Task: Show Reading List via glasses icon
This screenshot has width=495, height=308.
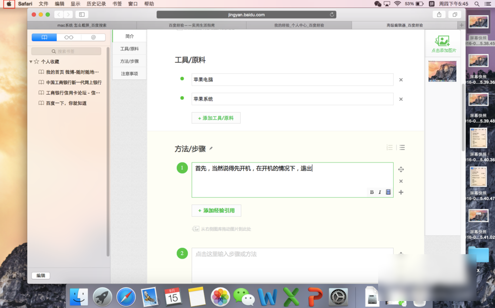Action: point(68,37)
